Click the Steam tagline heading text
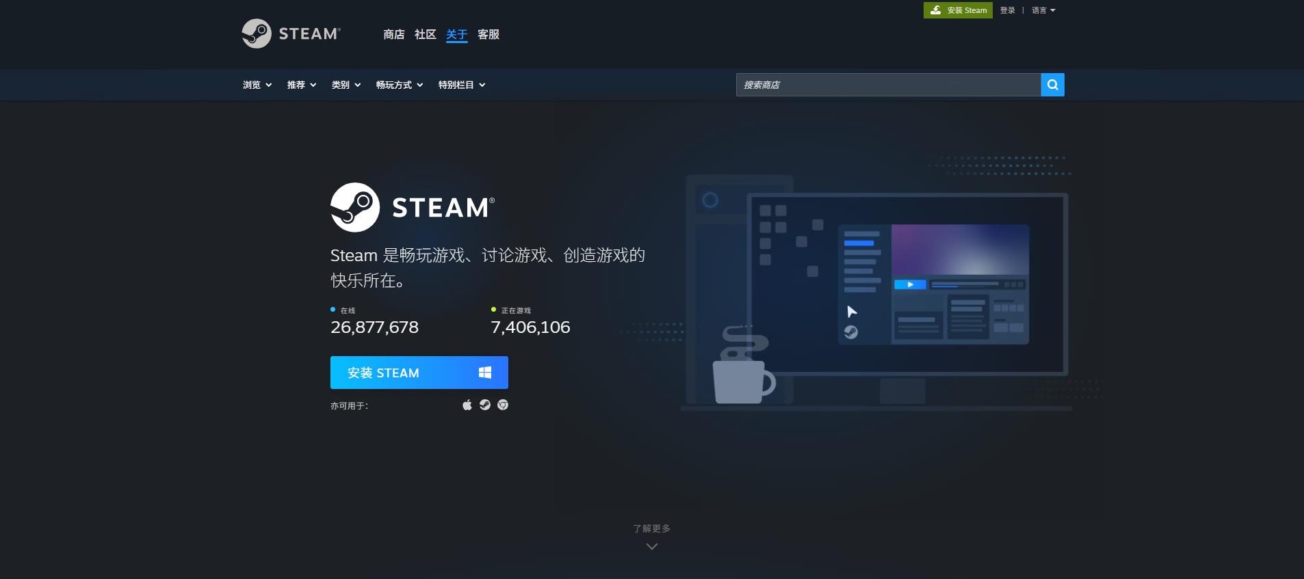The image size is (1304, 579). coord(488,267)
